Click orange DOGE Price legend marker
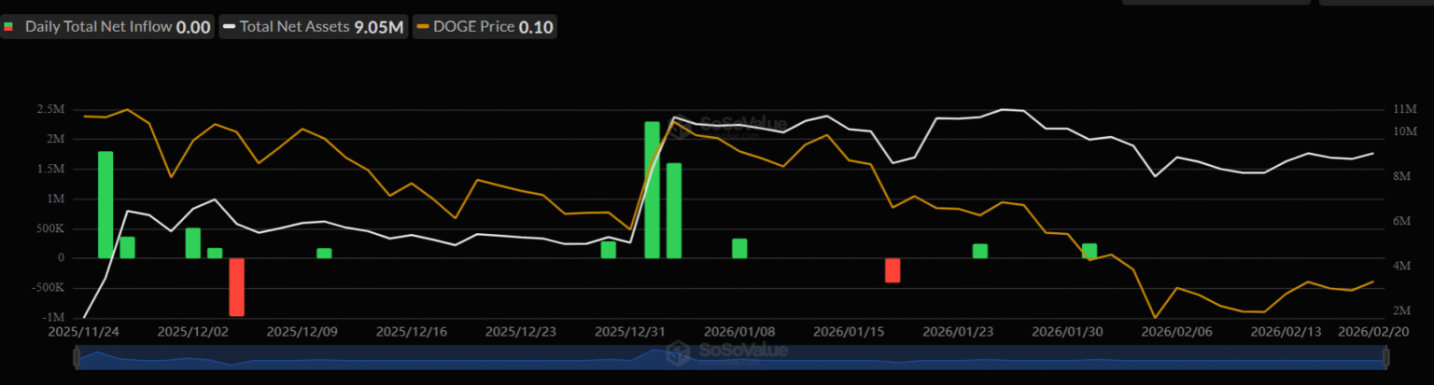Screen dimensions: 1434x385 point(422,27)
